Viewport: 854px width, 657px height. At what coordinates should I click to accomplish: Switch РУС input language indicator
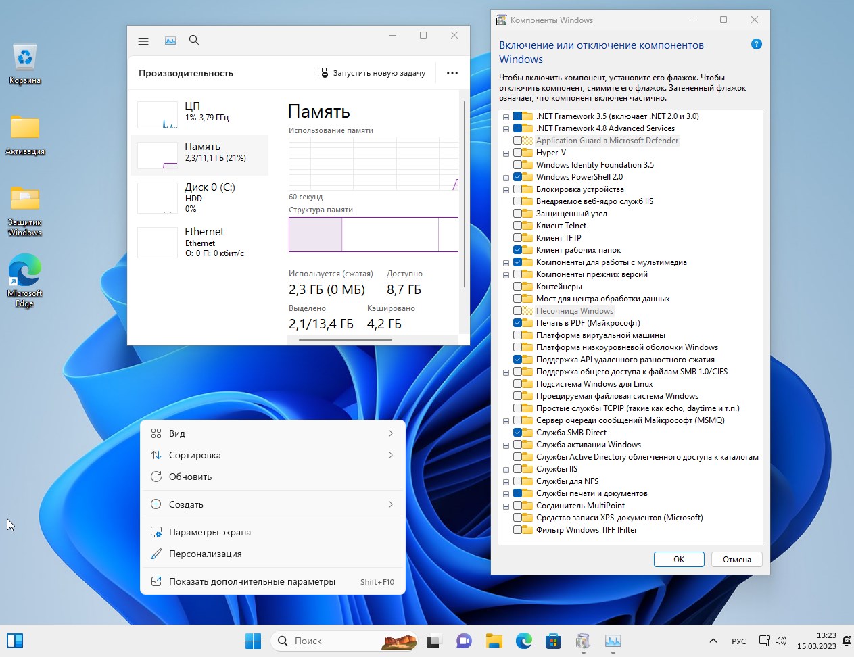pos(738,641)
